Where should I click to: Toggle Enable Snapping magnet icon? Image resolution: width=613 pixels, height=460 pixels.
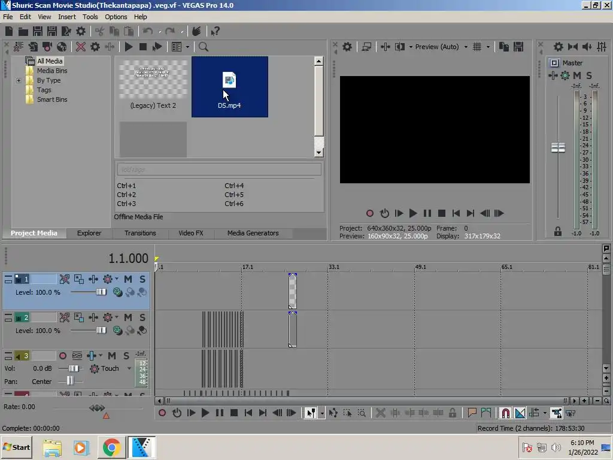click(x=505, y=413)
